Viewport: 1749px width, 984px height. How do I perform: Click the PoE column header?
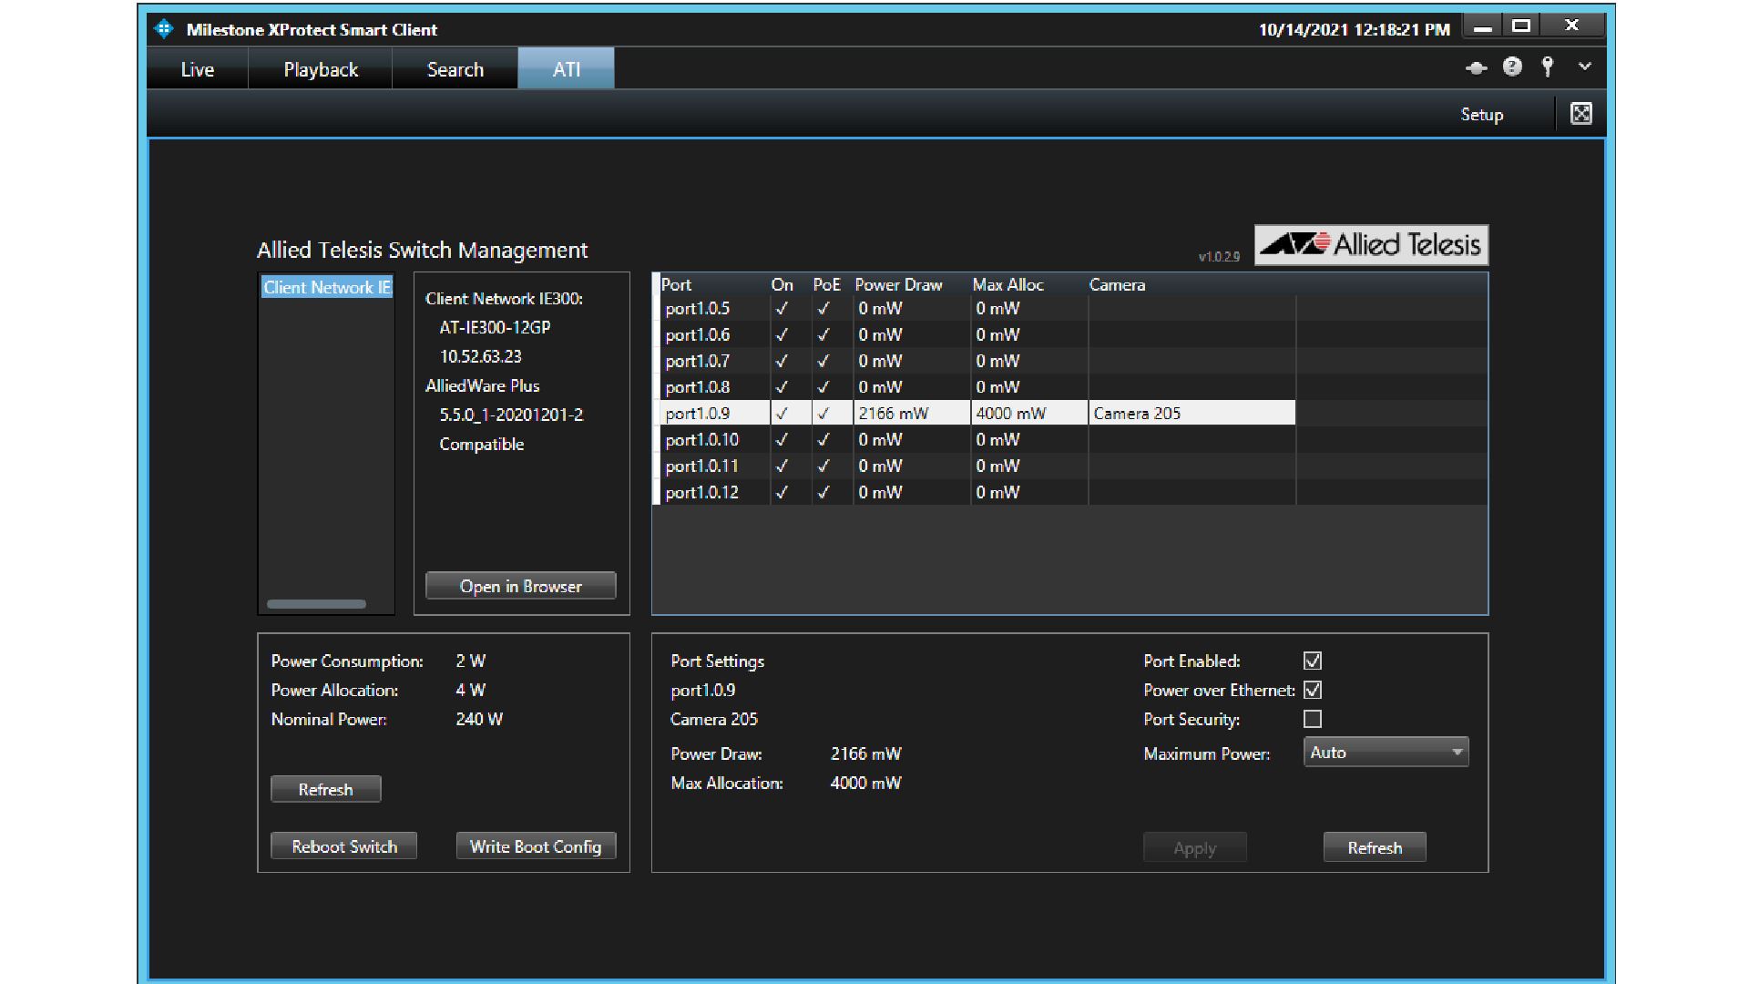827,285
